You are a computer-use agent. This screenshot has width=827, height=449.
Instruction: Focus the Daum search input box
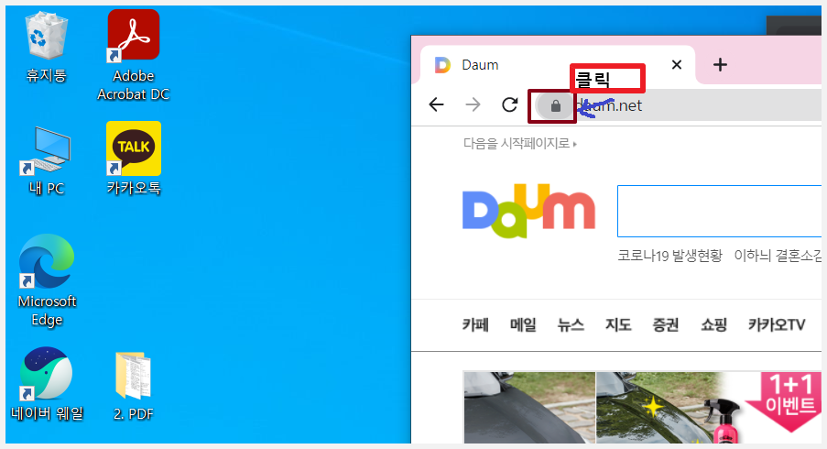click(x=720, y=211)
